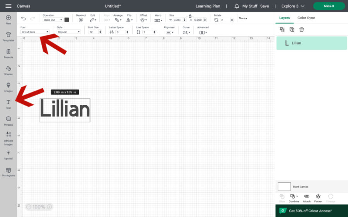Open the Shapes panel
This screenshot has height=217, width=348.
[8, 70]
